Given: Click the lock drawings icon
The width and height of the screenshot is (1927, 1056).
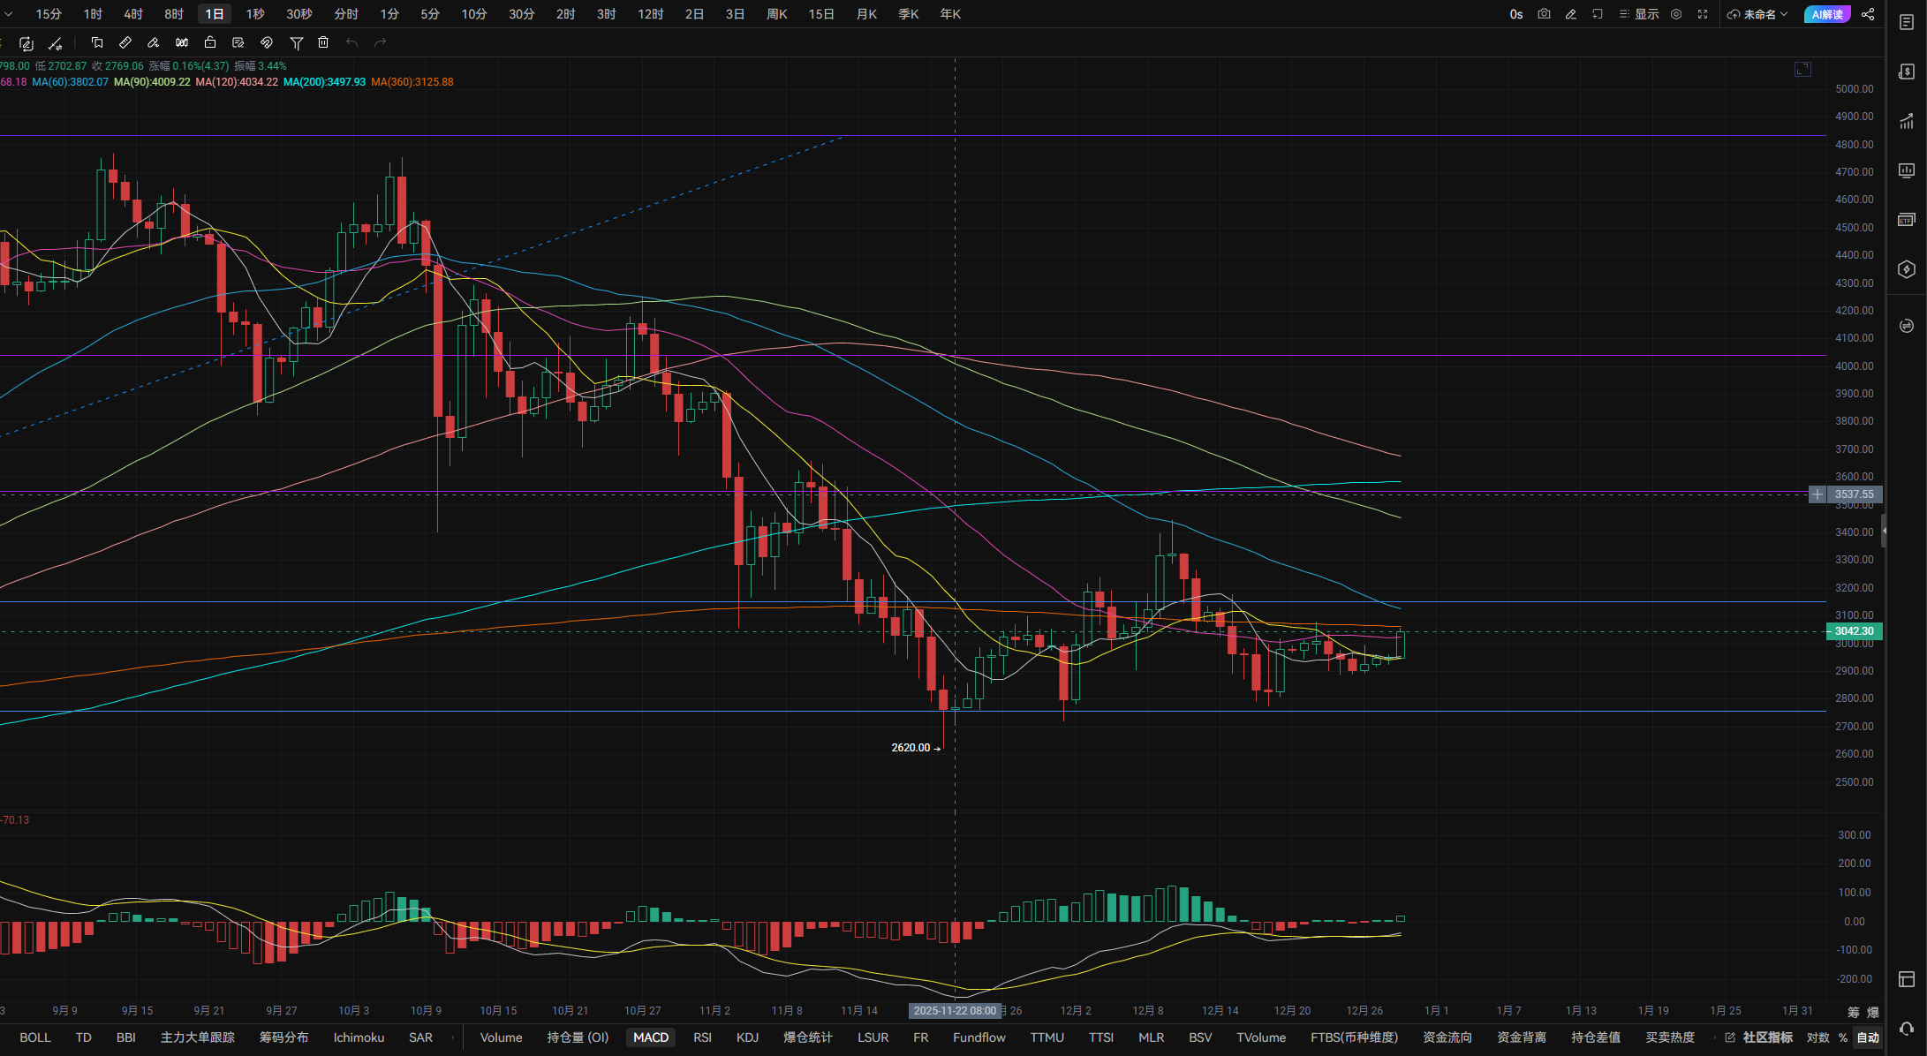Looking at the screenshot, I should (210, 42).
